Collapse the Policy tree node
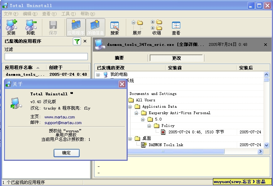This screenshot has height=186, width=273. coord(149,126)
